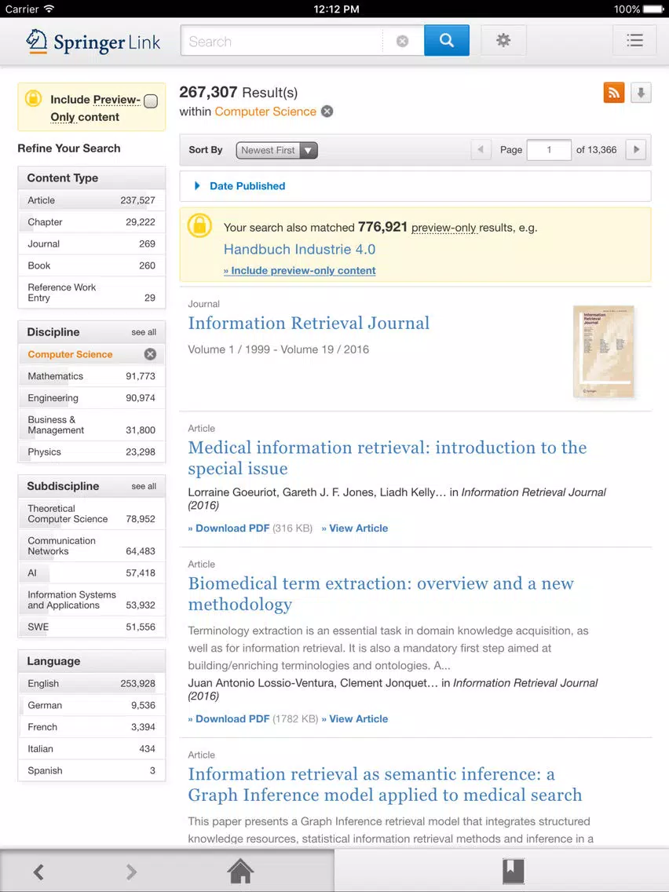Open bookmarks icon in the bottom bar
The width and height of the screenshot is (669, 892).
513,871
